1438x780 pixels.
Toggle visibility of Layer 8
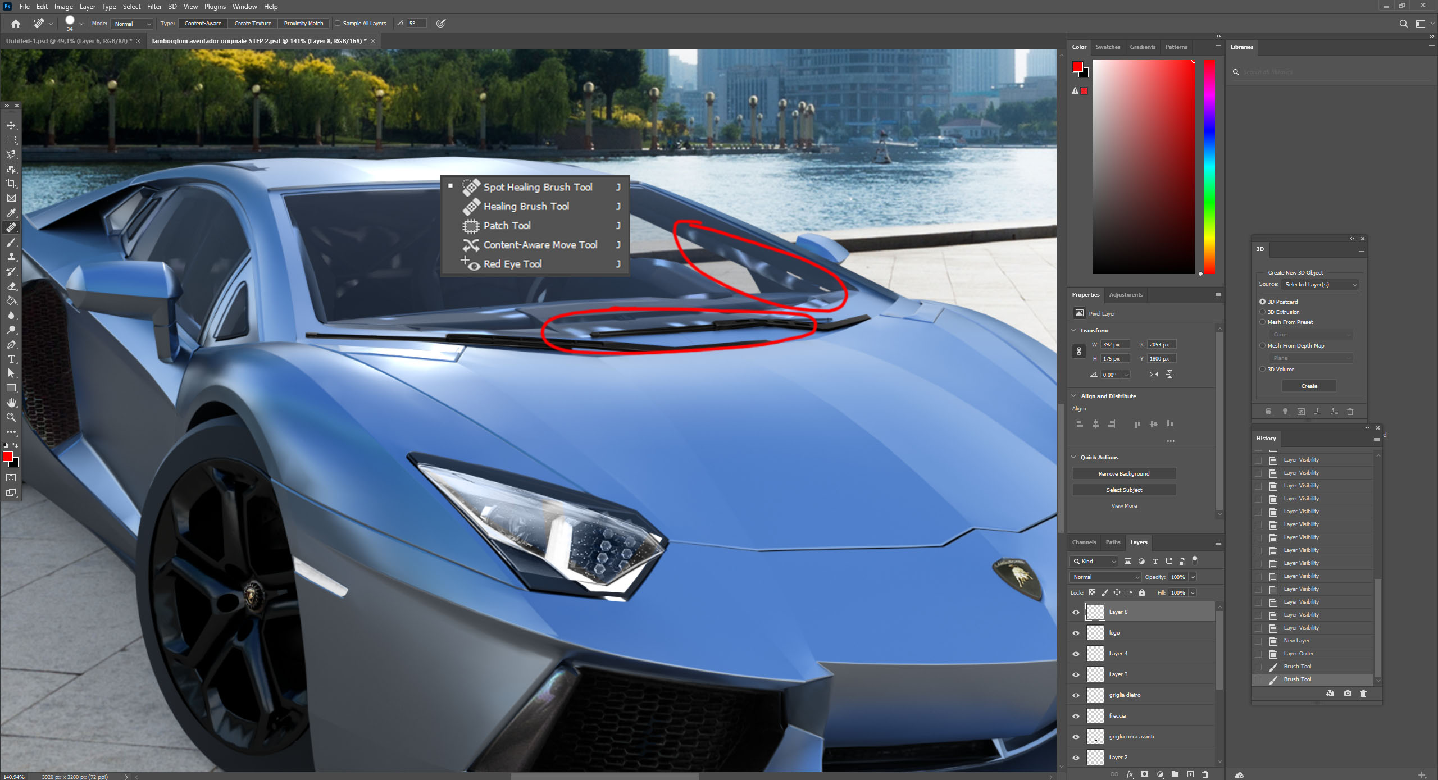pyautogui.click(x=1076, y=612)
